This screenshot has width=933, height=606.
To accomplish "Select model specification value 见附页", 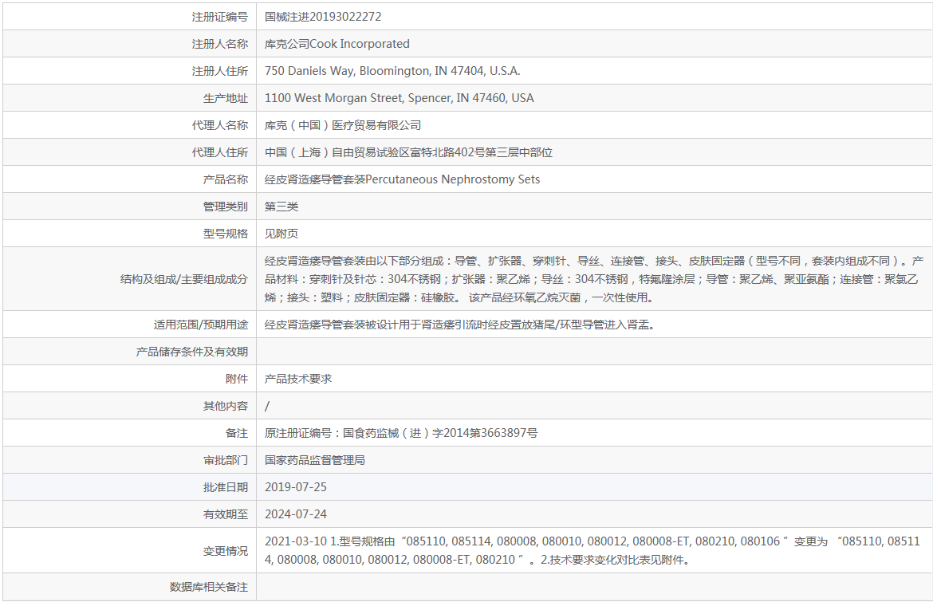I will pyautogui.click(x=281, y=234).
